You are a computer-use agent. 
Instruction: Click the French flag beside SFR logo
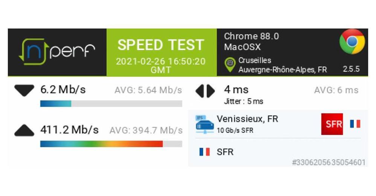tap(355, 124)
